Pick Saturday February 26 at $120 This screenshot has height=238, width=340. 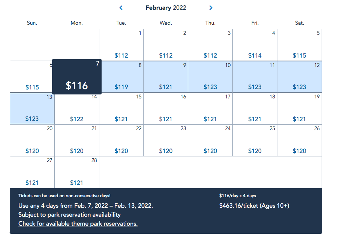tap(300, 140)
